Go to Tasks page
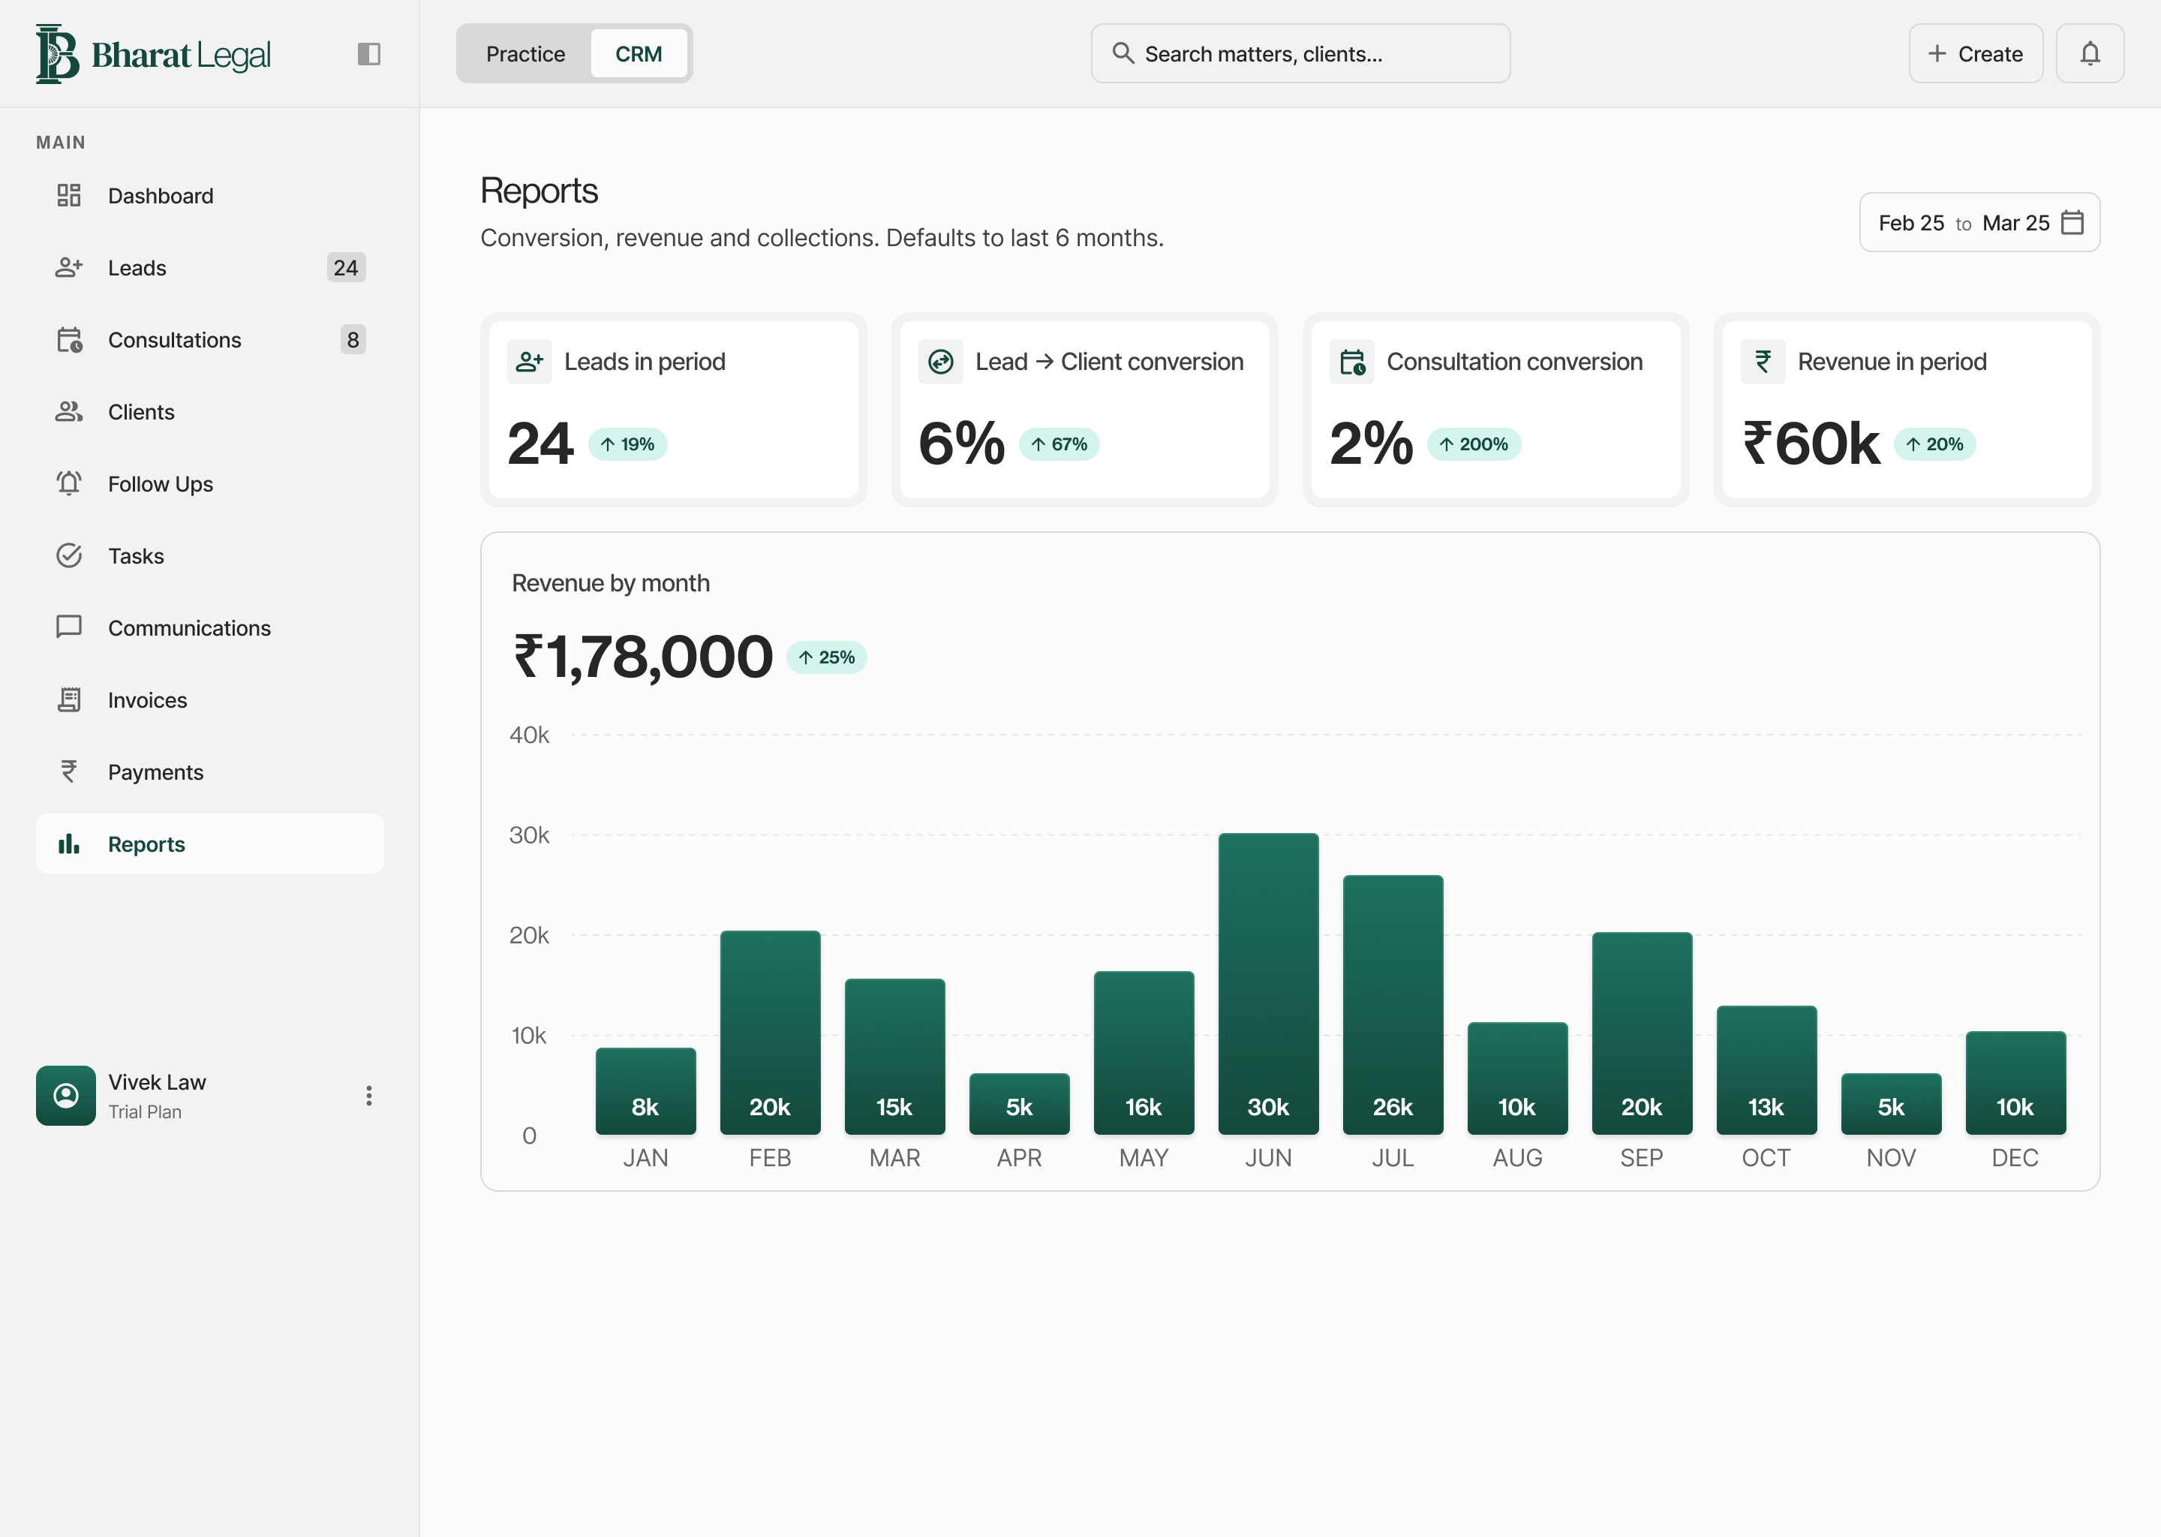 (x=210, y=555)
